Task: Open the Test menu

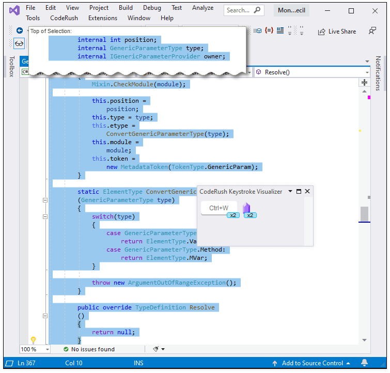Action: pos(177,8)
